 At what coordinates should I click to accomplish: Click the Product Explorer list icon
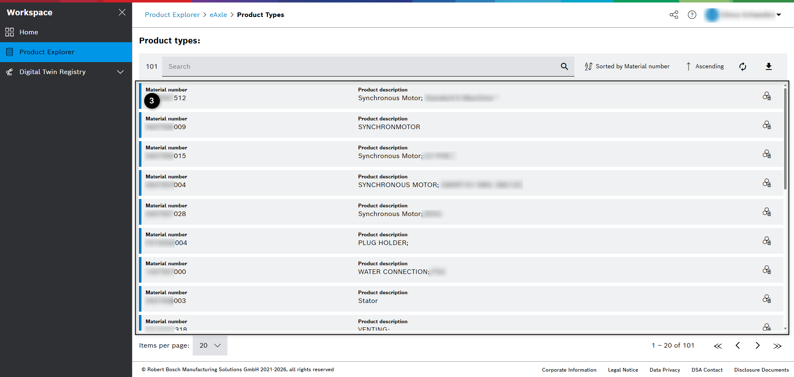(x=10, y=52)
